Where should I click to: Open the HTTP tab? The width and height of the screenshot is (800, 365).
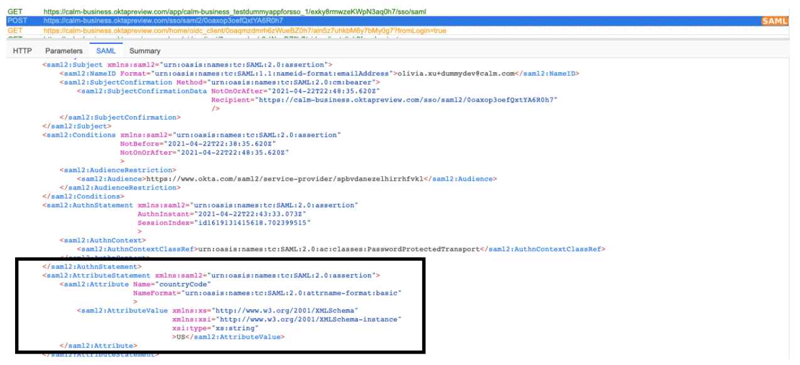(x=23, y=51)
